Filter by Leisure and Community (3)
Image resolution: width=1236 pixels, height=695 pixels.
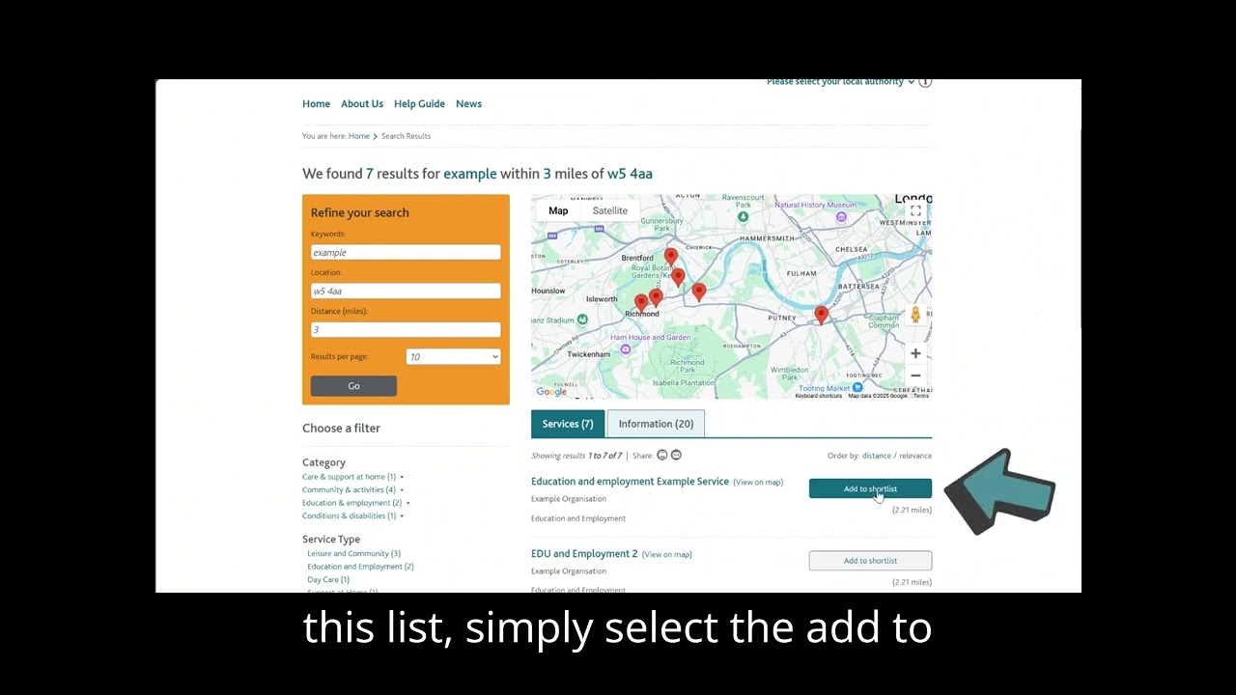tap(353, 554)
